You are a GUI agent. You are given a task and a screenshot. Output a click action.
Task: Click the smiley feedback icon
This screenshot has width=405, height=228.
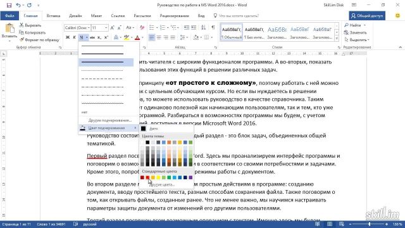[x=398, y=15]
